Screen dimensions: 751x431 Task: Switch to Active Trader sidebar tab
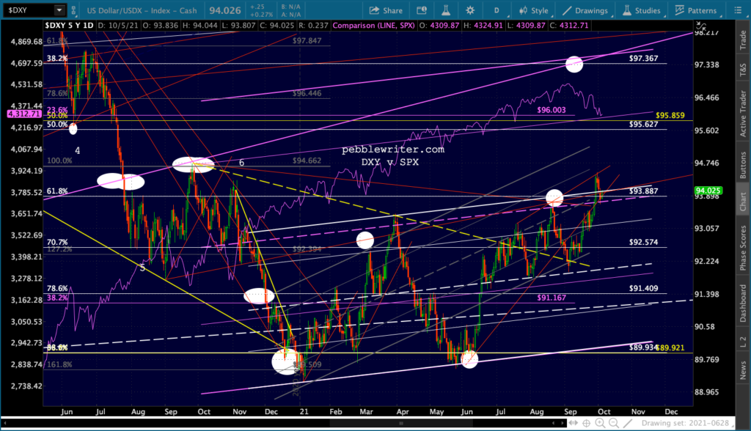743,114
